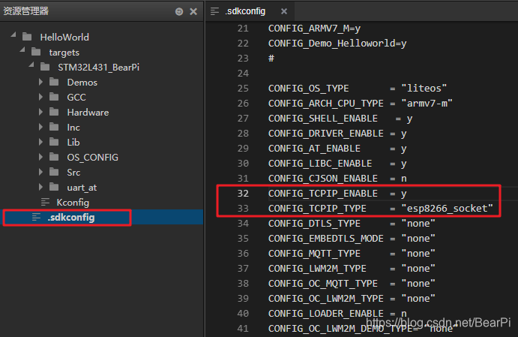518x337 pixels.
Task: Expand the Src folder arrow
Action: [x=40, y=172]
